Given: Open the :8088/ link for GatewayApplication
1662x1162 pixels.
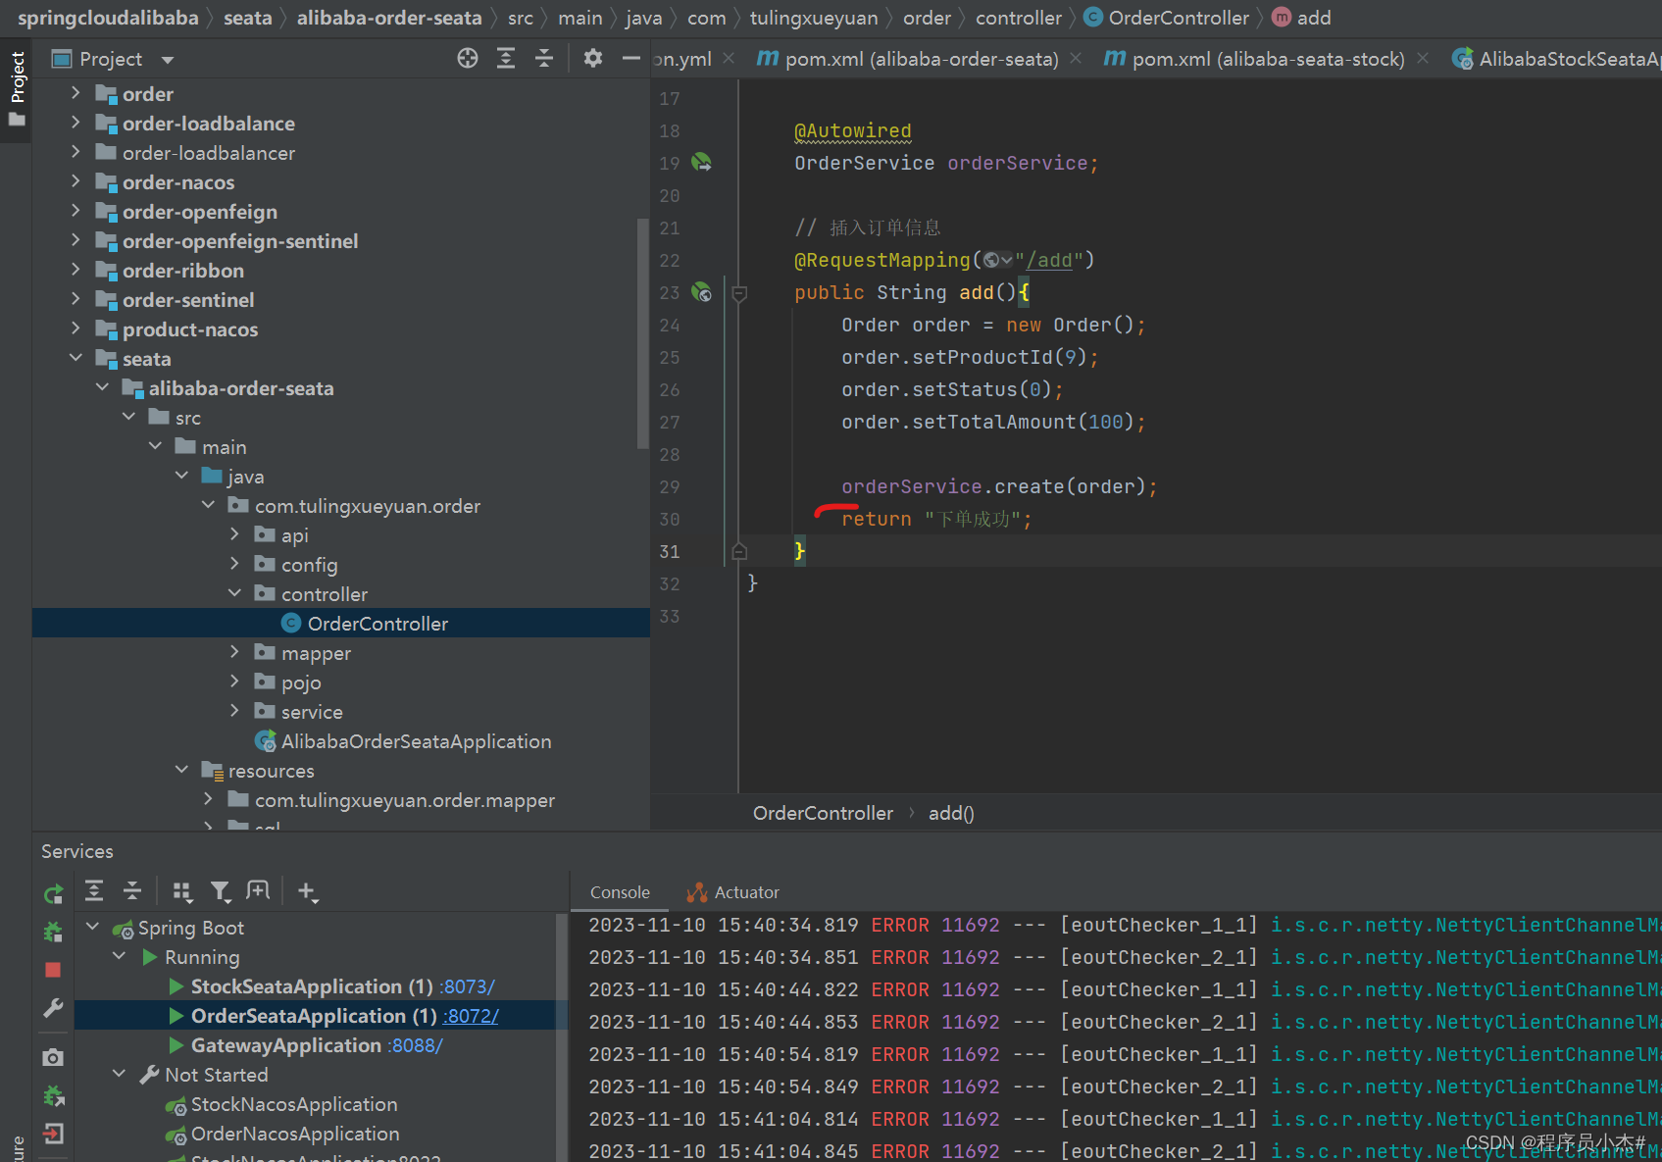Looking at the screenshot, I should (x=415, y=1045).
